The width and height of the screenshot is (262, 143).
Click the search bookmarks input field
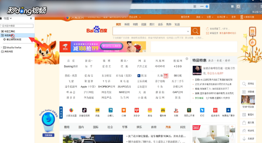pyautogui.click(x=17, y=26)
